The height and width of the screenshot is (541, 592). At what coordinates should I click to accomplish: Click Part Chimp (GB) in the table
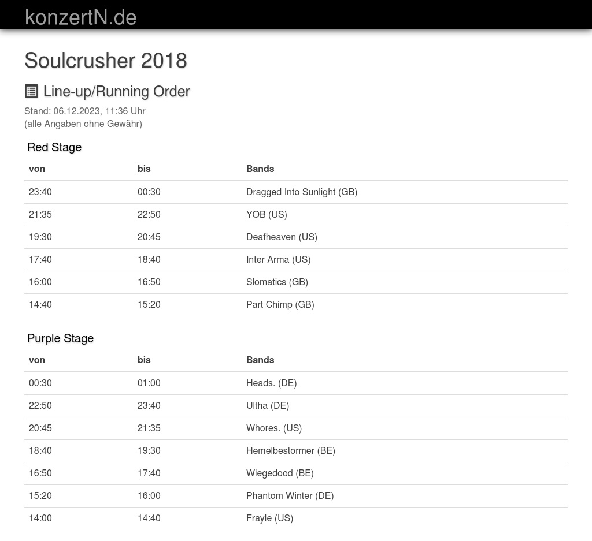(x=280, y=304)
